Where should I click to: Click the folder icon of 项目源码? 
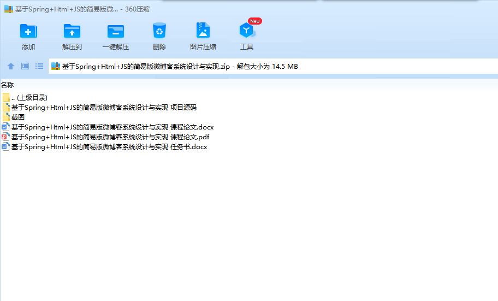[x=6, y=107]
